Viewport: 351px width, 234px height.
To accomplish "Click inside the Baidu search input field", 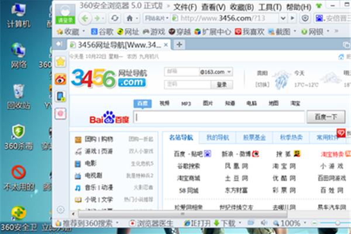I will coord(219,117).
